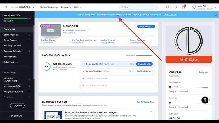Click the Create Service button
This screenshot has height=123, width=219.
(x=144, y=64)
